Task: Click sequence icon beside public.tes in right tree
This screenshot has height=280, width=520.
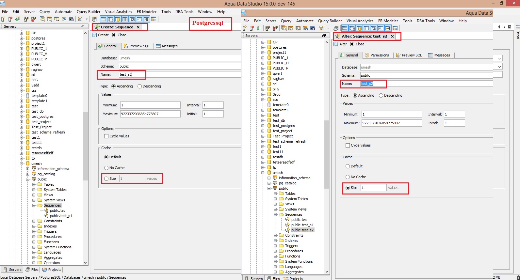Action: pyautogui.click(x=287, y=220)
